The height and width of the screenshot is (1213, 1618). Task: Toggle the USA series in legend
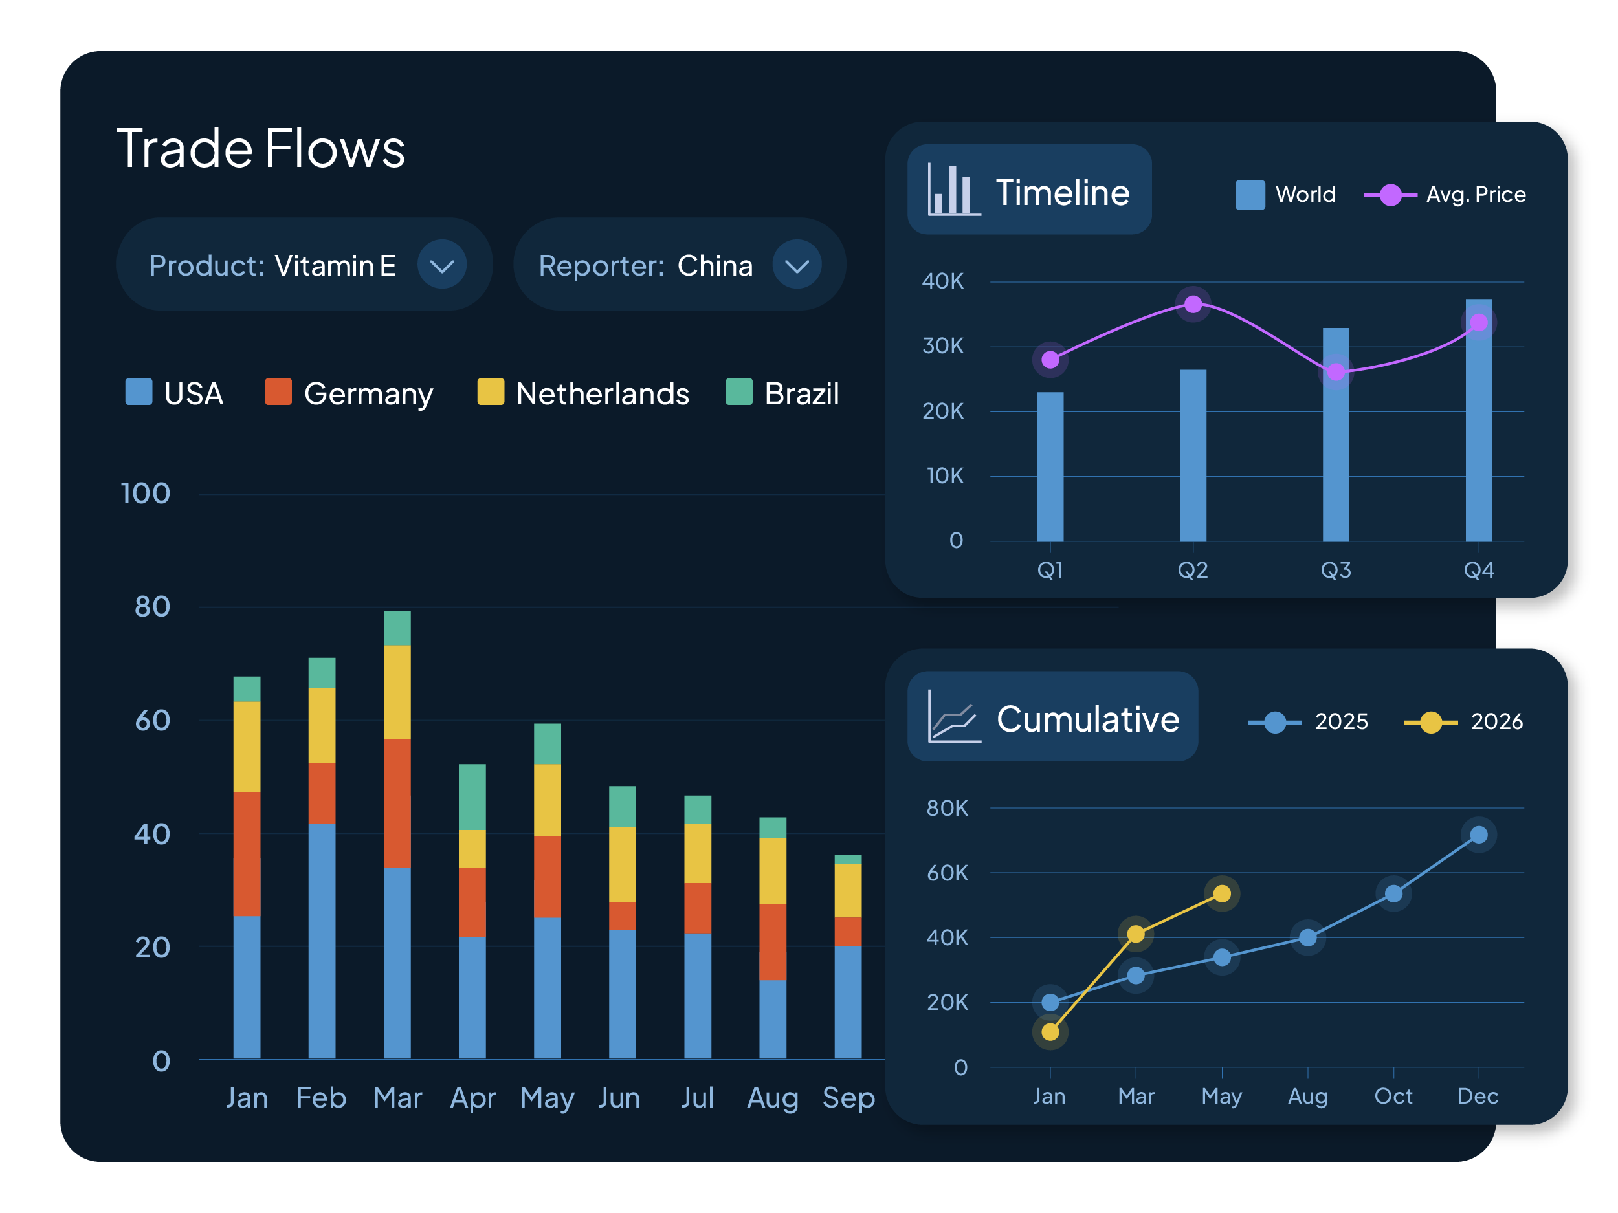[174, 393]
